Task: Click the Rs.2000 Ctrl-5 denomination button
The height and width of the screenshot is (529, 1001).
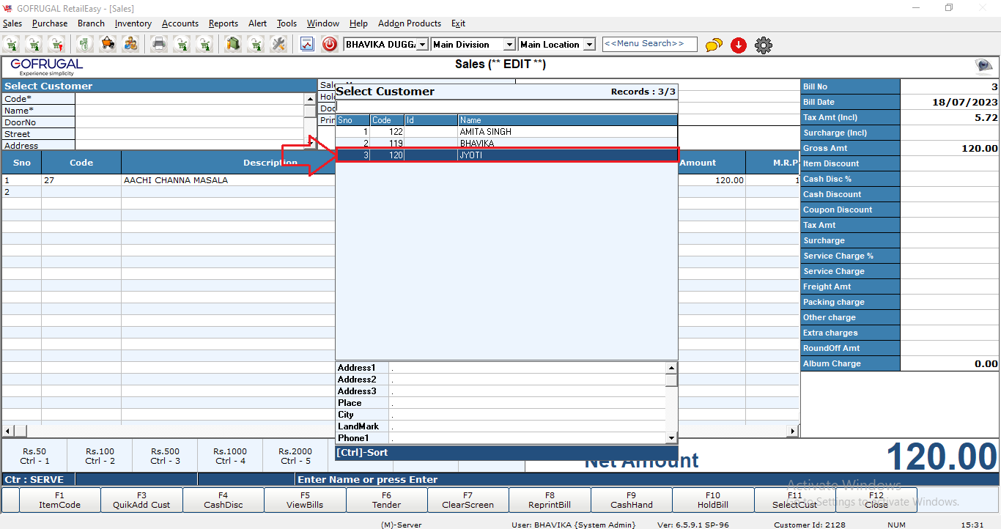Action: click(294, 456)
